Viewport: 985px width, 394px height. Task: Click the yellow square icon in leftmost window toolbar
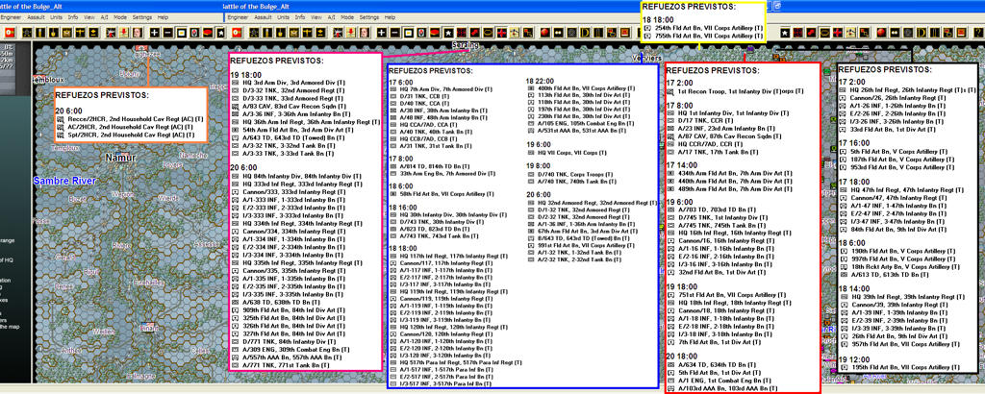(x=180, y=32)
